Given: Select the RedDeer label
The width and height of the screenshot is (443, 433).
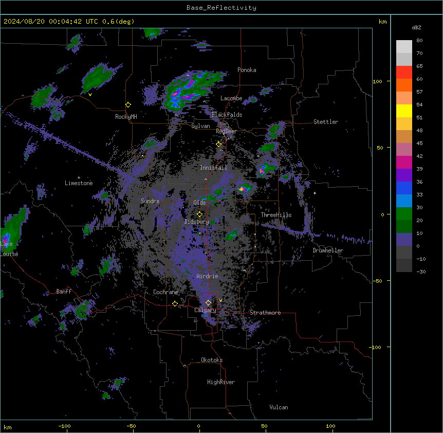Looking at the screenshot, I should [x=226, y=131].
